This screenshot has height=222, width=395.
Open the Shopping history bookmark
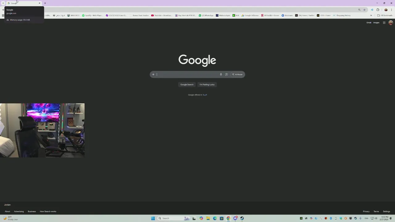pos(342,15)
